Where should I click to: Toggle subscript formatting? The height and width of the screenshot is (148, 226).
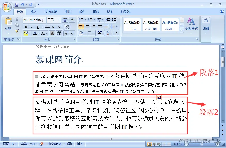coord(54,27)
